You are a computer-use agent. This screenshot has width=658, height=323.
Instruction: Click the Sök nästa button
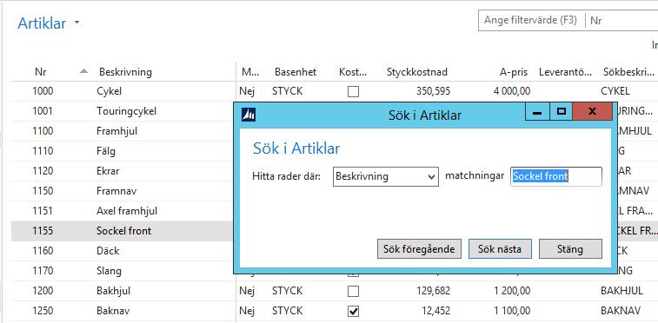pos(500,249)
